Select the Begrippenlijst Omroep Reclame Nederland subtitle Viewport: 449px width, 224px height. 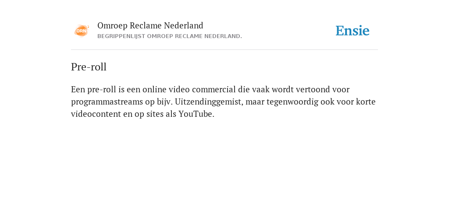point(170,36)
